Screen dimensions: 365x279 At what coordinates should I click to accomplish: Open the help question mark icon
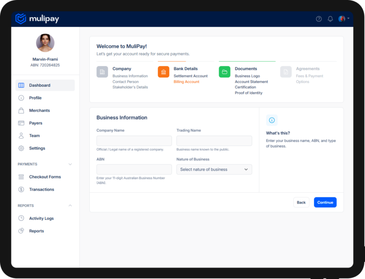(319, 19)
